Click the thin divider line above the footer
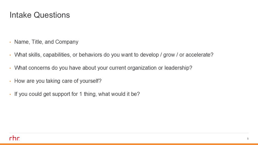This screenshot has height=145, width=258. [x=129, y=133]
